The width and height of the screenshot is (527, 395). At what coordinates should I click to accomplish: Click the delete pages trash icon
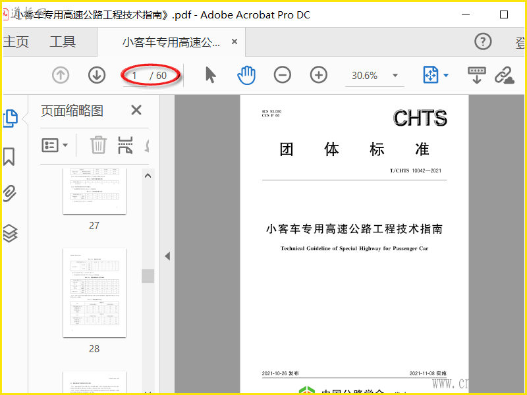(x=98, y=145)
